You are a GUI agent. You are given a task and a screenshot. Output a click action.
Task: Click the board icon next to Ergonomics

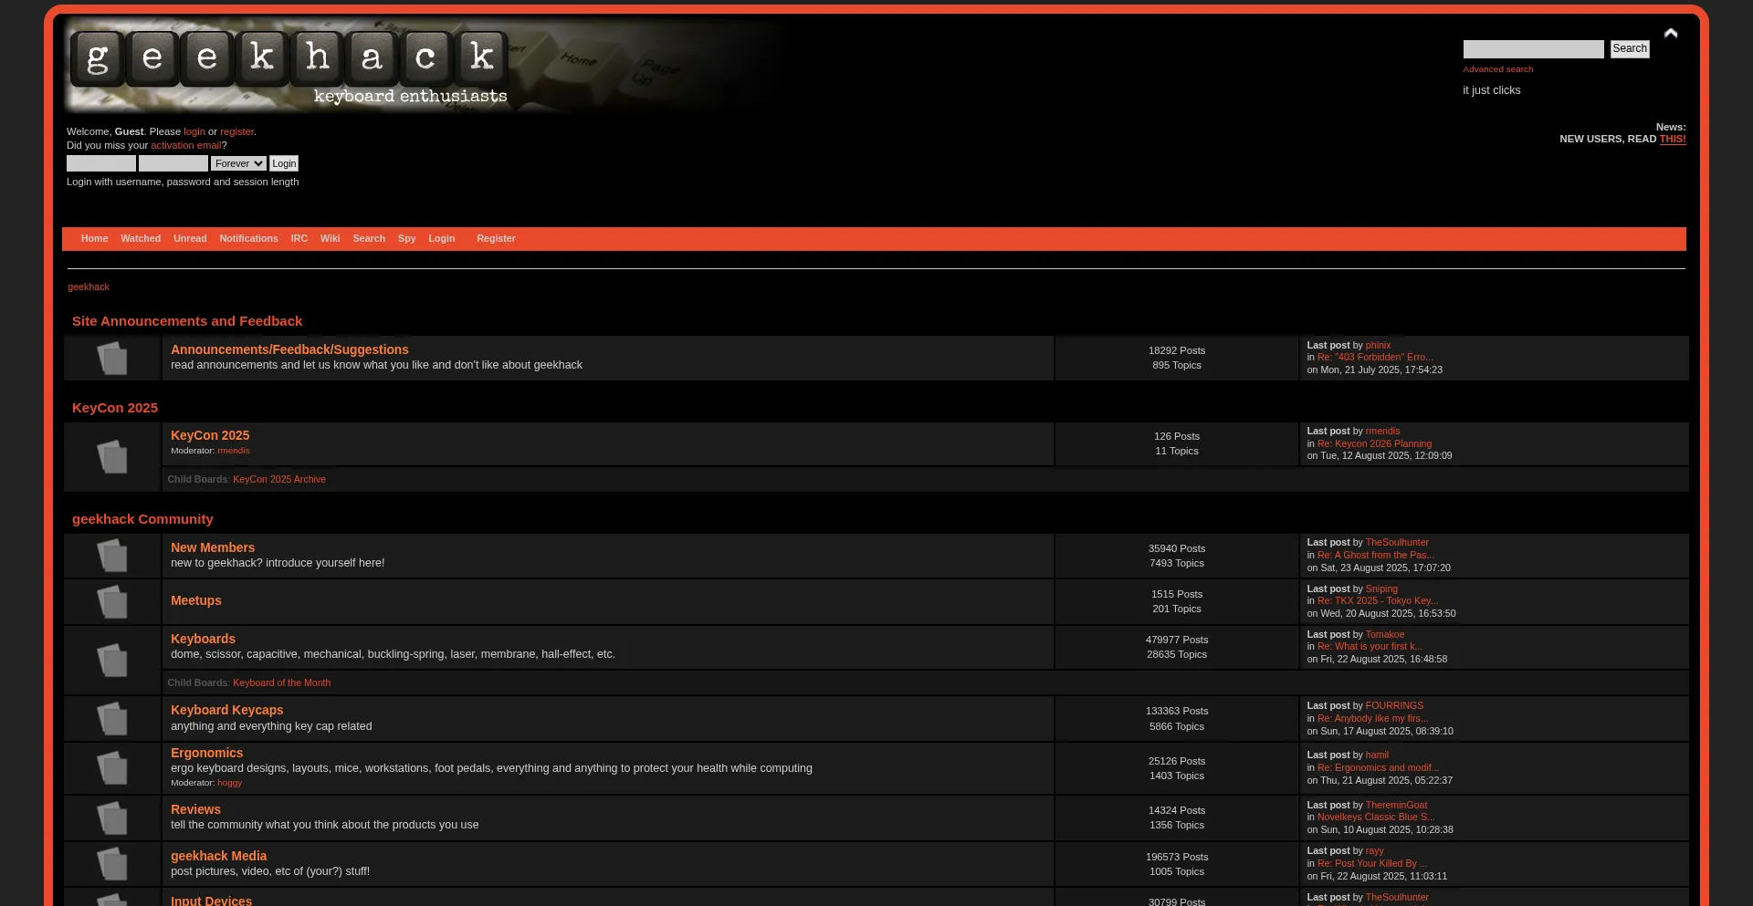click(x=112, y=767)
